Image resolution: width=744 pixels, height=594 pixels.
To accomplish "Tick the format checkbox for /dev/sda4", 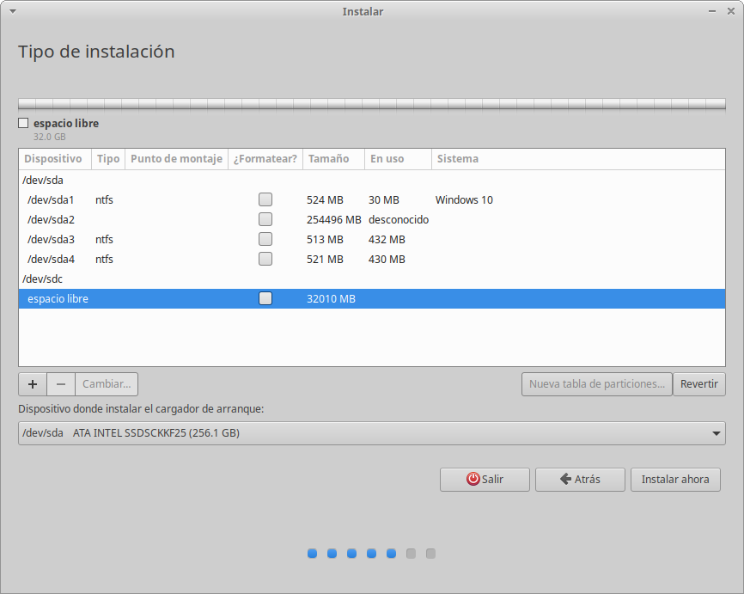I will tap(265, 259).
